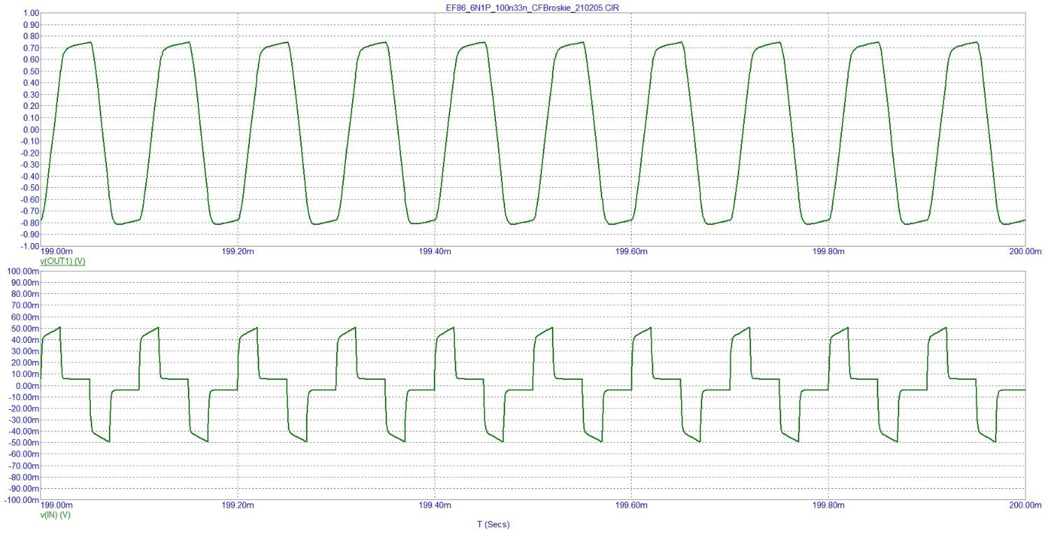Click the 1.00 tick on the v(OUT1) axis

[31, 13]
